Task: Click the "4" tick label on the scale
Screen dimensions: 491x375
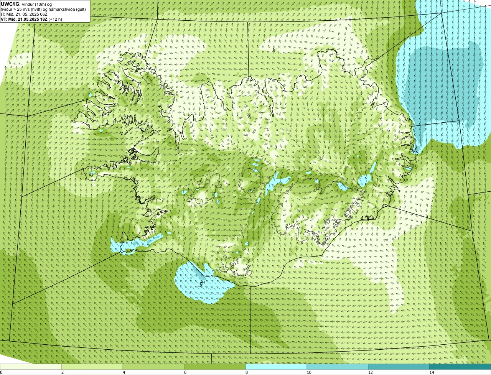Action: pyautogui.click(x=124, y=372)
